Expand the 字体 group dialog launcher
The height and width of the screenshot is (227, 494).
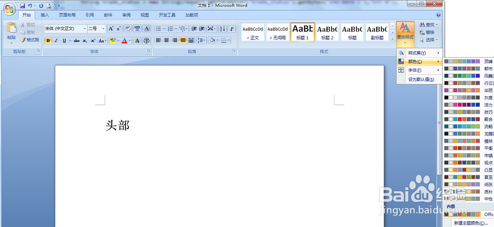point(149,51)
